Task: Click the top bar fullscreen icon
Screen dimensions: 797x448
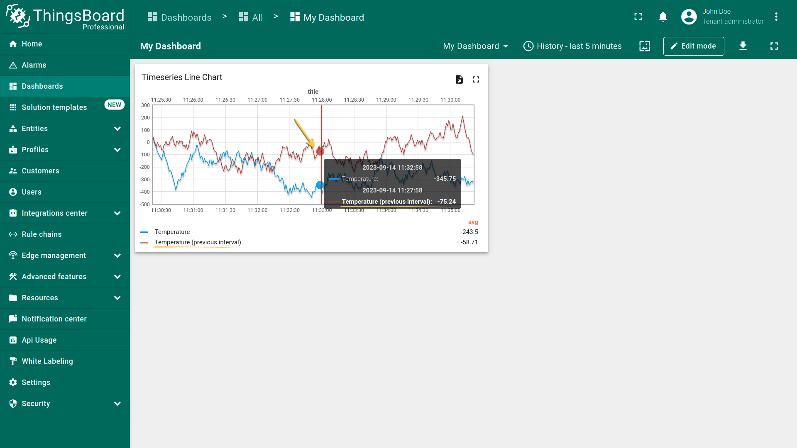Action: (638, 17)
